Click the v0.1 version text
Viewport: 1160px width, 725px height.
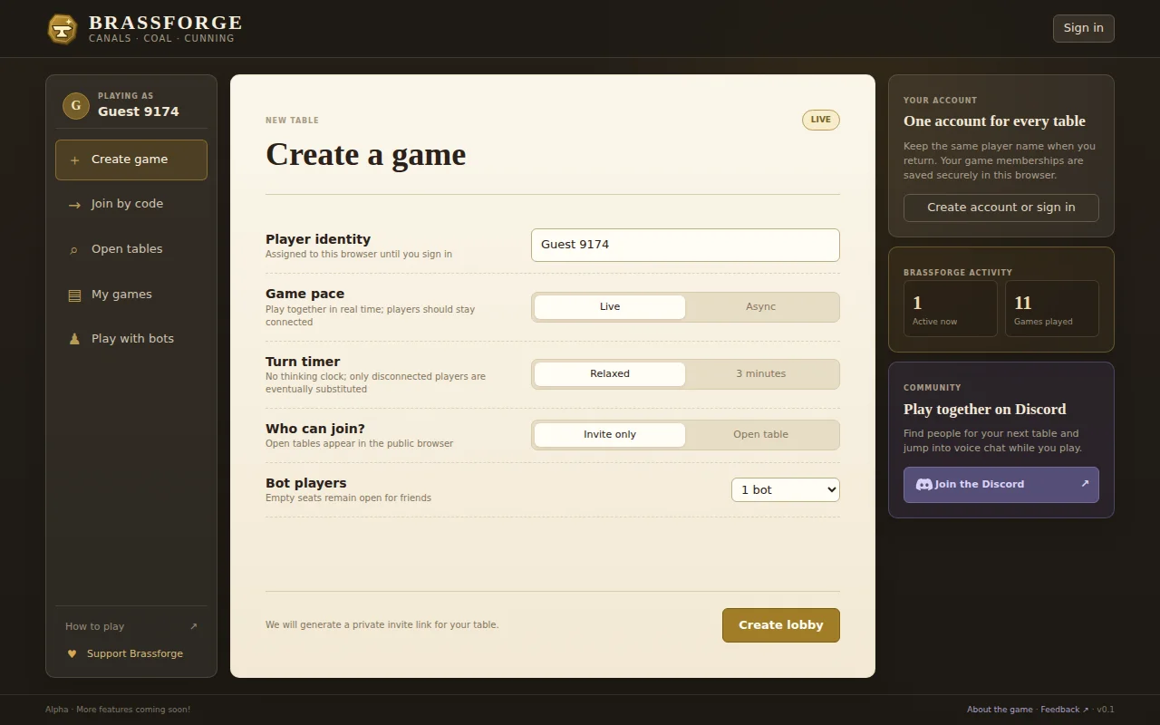pyautogui.click(x=1106, y=710)
